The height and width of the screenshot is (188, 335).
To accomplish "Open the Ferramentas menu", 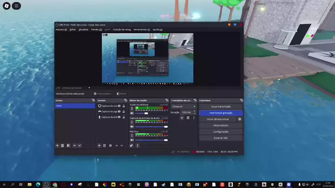I will (x=141, y=29).
